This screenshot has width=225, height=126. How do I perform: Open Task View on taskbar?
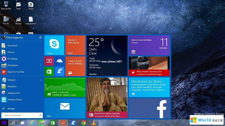click(22, 123)
